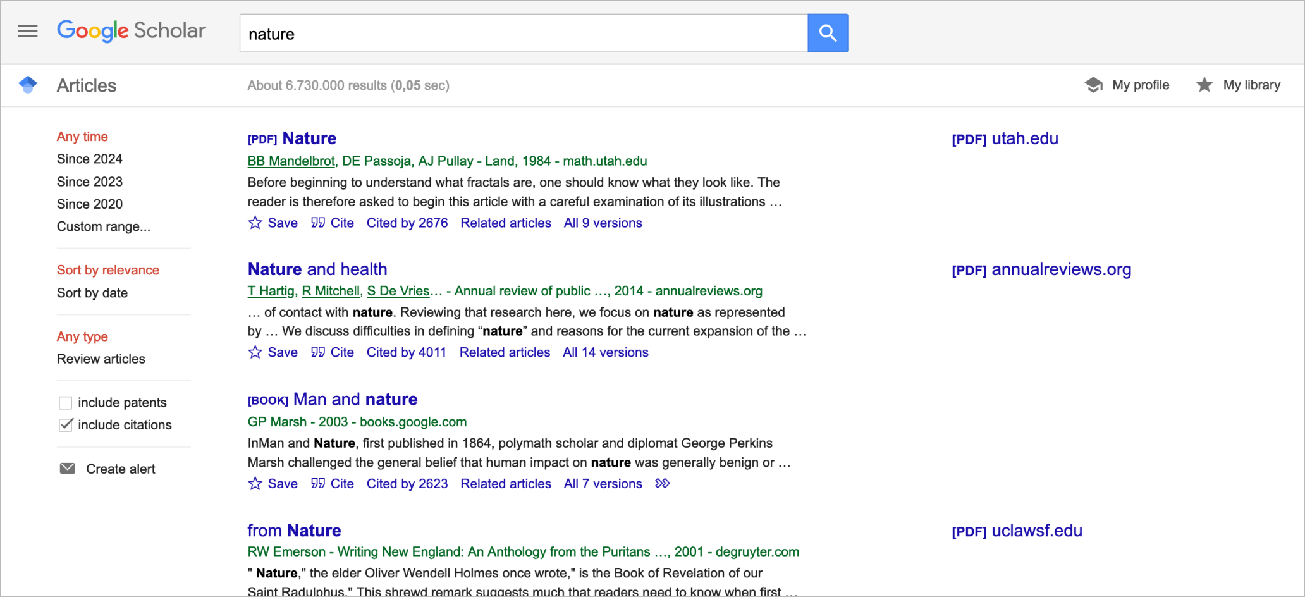Select Sort by relevance
Image resolution: width=1305 pixels, height=597 pixels.
108,270
